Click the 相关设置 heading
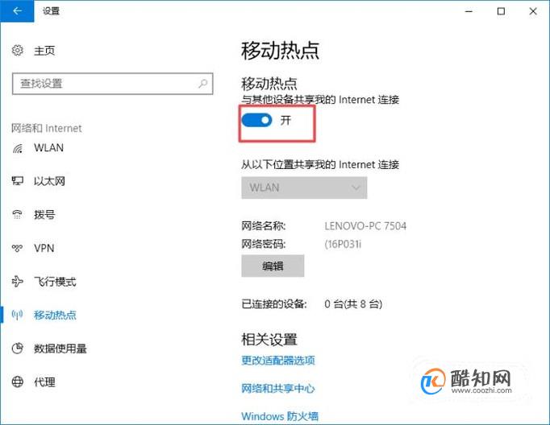 [x=269, y=340]
